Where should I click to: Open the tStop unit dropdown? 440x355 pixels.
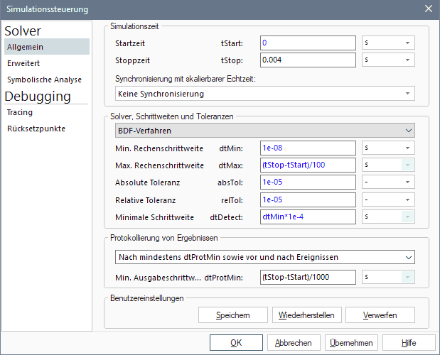point(388,60)
